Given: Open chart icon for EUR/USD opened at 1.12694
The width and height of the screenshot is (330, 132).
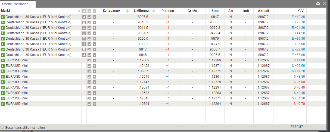Looking at the screenshot, I should tap(89, 104).
